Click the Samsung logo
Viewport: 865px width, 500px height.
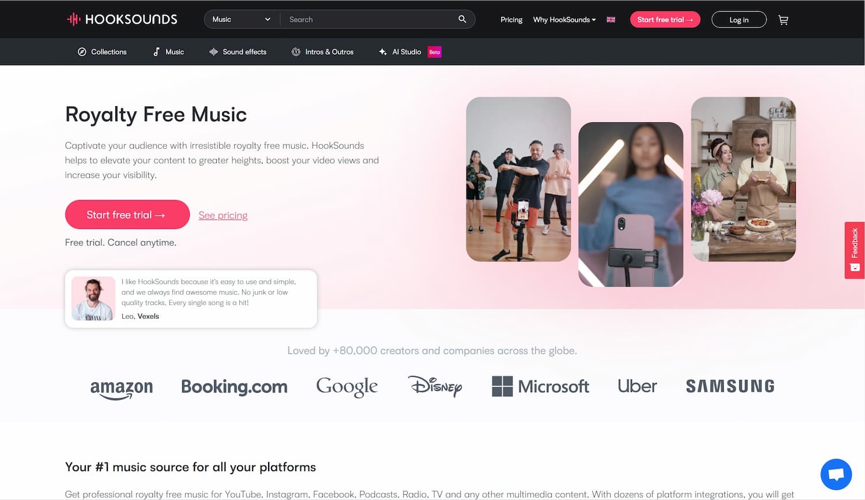pos(730,386)
